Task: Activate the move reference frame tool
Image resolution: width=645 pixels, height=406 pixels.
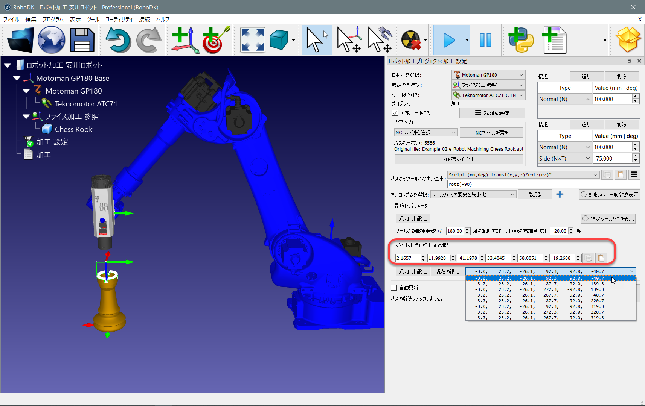Action: (x=349, y=40)
